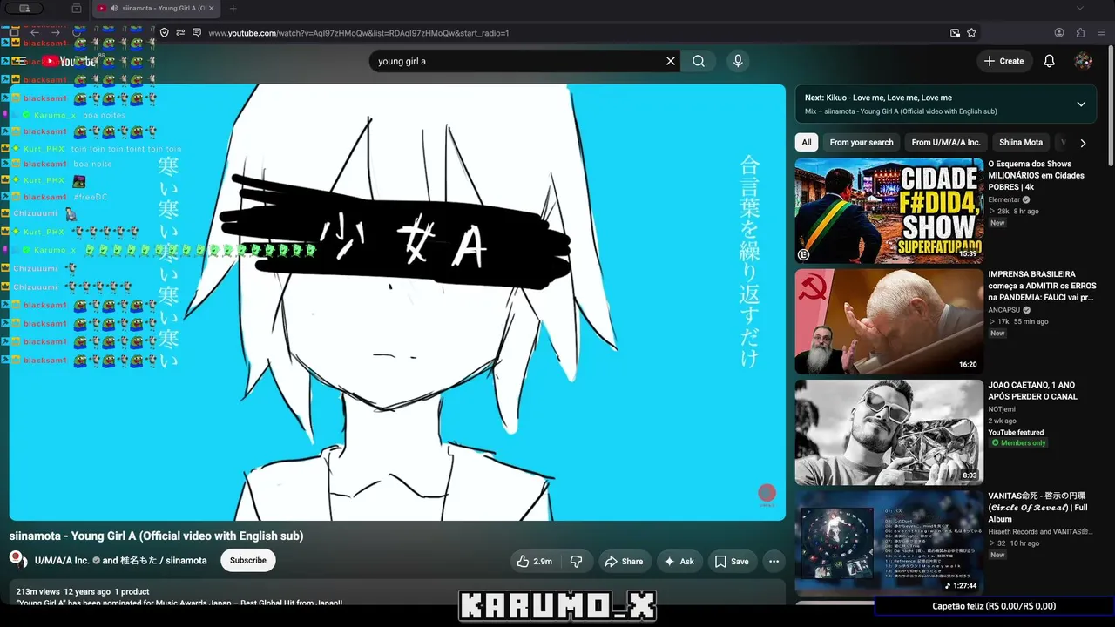
Task: Dislike the video
Action: pyautogui.click(x=576, y=562)
